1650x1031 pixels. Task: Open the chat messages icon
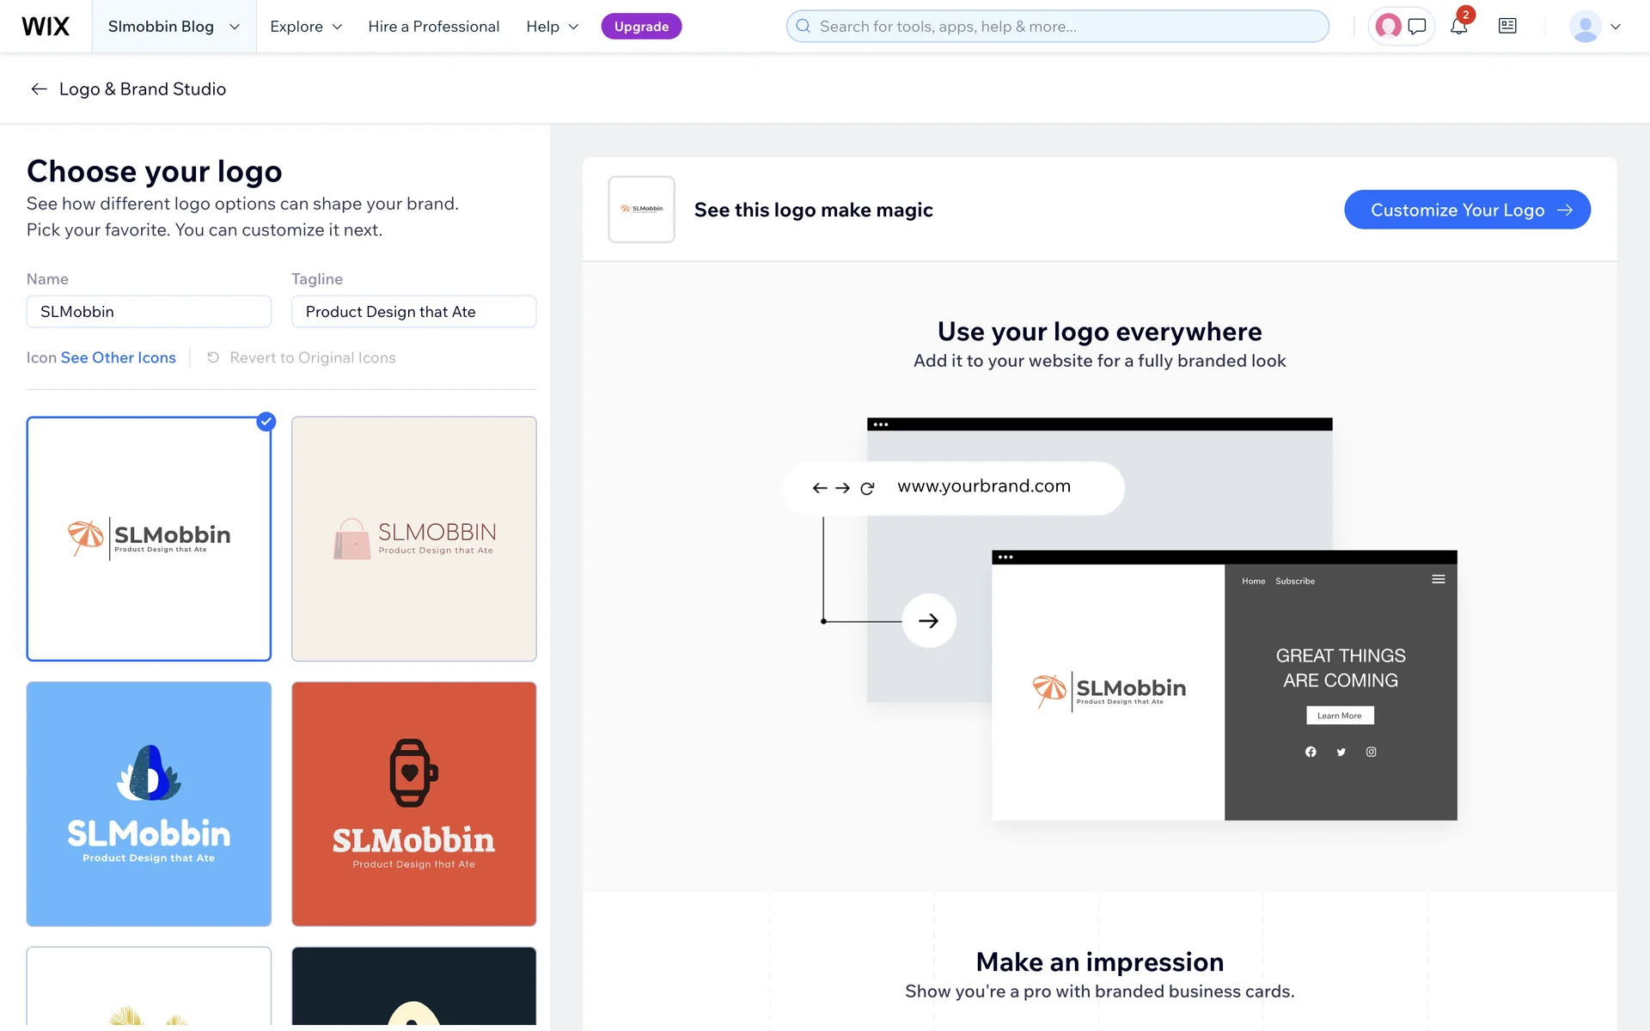point(1417,27)
